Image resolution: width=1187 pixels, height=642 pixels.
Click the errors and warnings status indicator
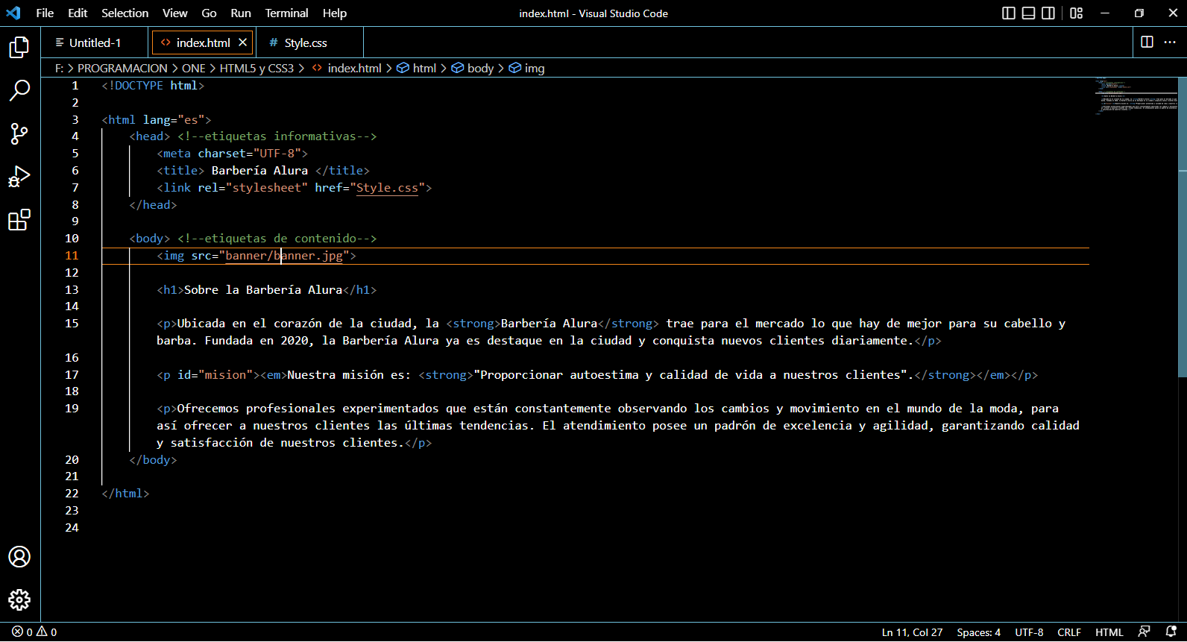(34, 632)
